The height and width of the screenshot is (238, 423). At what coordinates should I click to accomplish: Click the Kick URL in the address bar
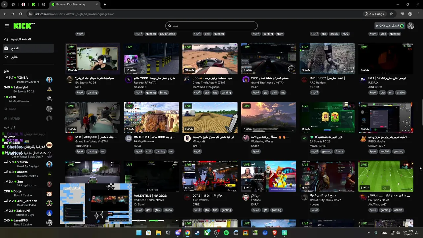coord(74,14)
